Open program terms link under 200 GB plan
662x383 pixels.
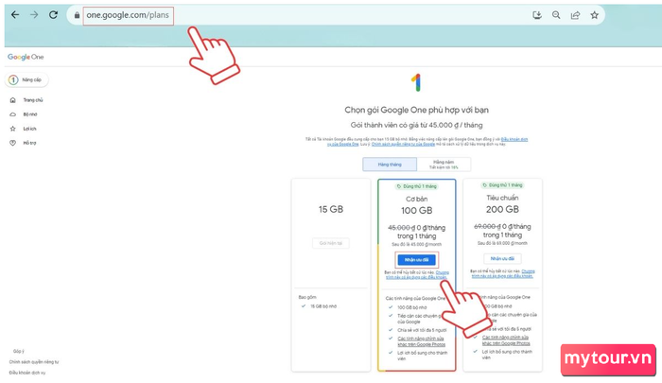[x=503, y=273]
